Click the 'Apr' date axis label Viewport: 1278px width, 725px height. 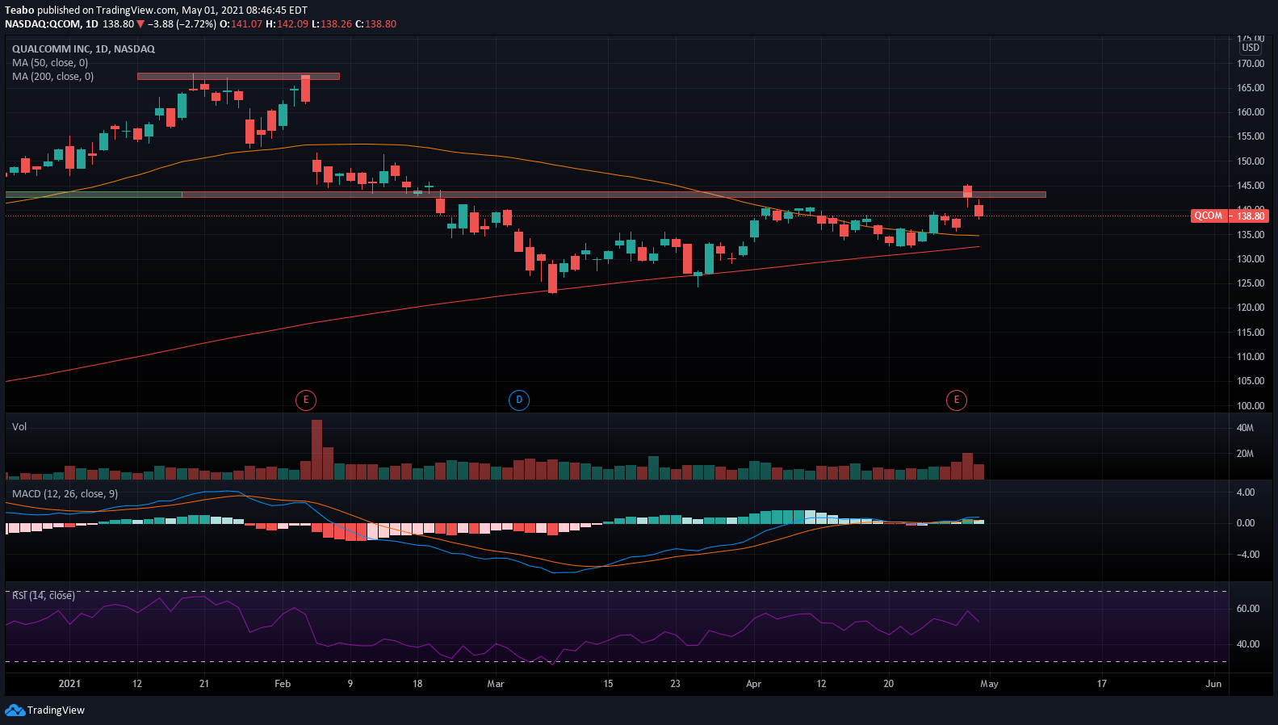[x=753, y=684]
